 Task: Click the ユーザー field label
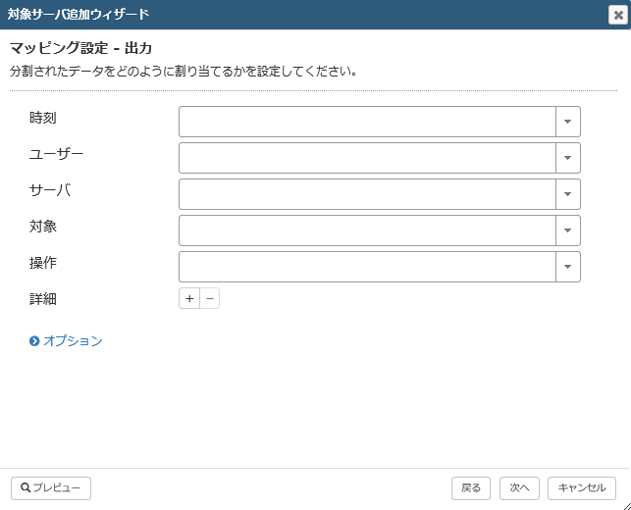[x=56, y=154]
